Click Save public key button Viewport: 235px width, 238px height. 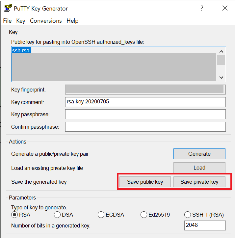pyautogui.click(x=145, y=182)
